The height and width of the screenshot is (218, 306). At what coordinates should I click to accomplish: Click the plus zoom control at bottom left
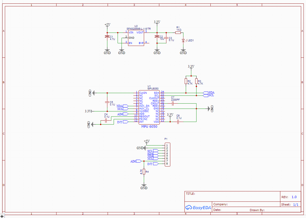pyautogui.click(x=2, y=216)
